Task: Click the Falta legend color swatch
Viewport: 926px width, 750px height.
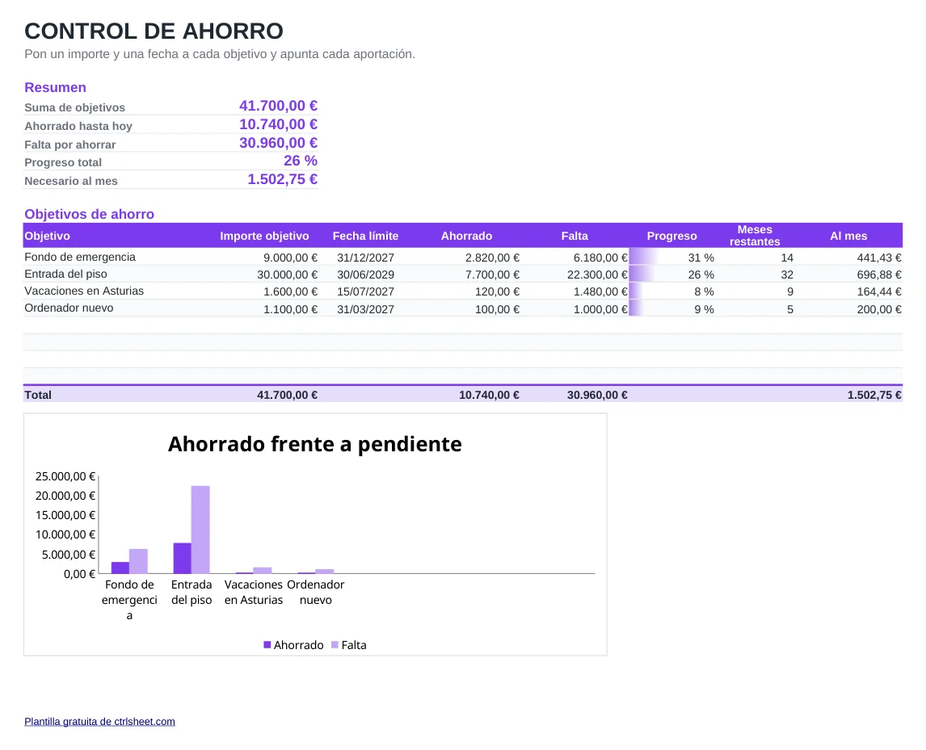Action: [x=335, y=645]
